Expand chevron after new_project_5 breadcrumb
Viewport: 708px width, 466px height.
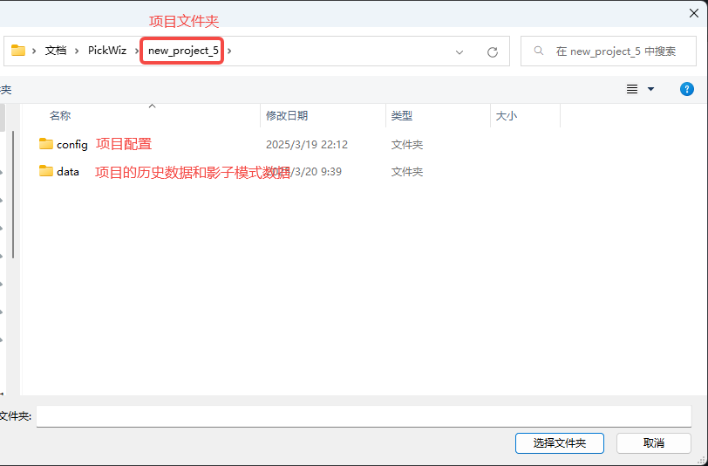(x=230, y=51)
